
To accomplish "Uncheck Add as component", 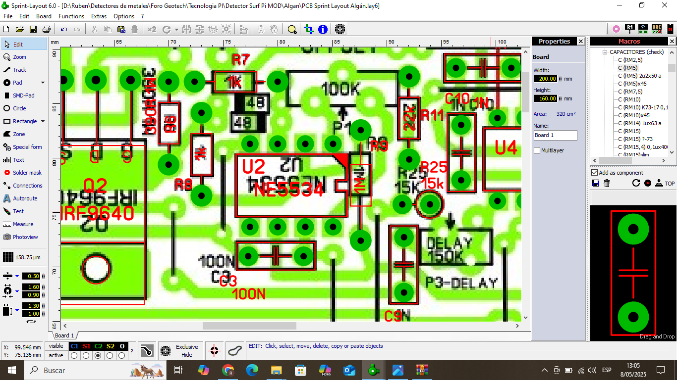I will click(595, 173).
